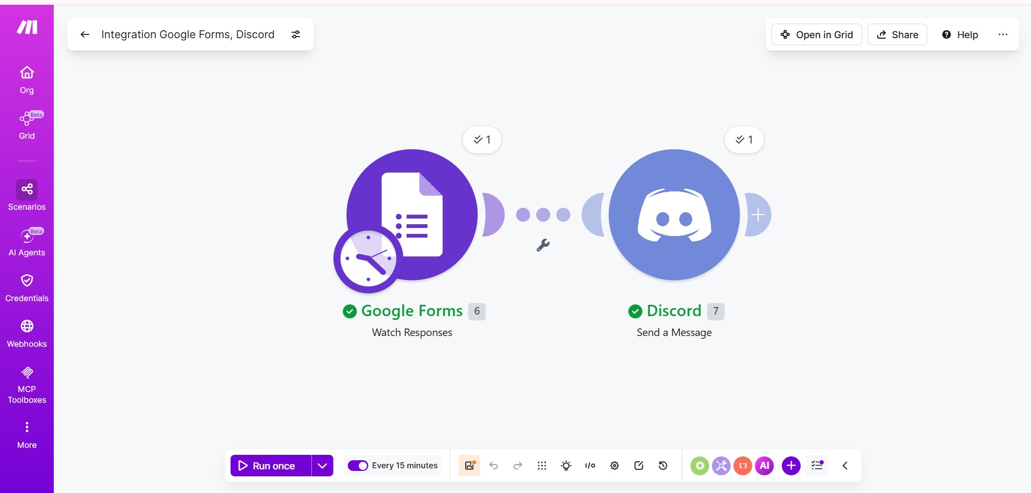Open the notes icon in toolbar

pyautogui.click(x=639, y=466)
